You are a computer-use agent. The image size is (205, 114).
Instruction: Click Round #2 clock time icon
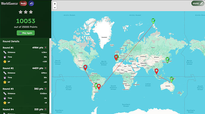[x=5, y=77]
